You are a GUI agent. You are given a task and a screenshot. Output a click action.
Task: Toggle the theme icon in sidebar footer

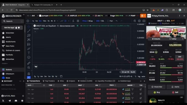[22, 101]
